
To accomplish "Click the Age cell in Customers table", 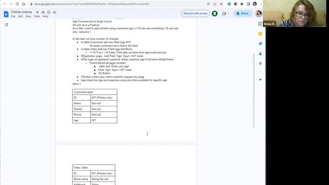I will [81, 120].
